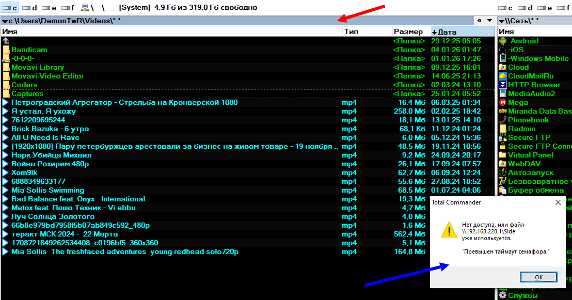The width and height of the screenshot is (572, 300).
Task: Select file 6888349633177
Action: pyautogui.click(x=38, y=181)
